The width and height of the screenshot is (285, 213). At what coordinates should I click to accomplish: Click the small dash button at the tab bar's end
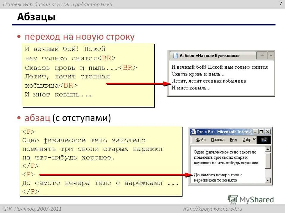click(x=271, y=55)
